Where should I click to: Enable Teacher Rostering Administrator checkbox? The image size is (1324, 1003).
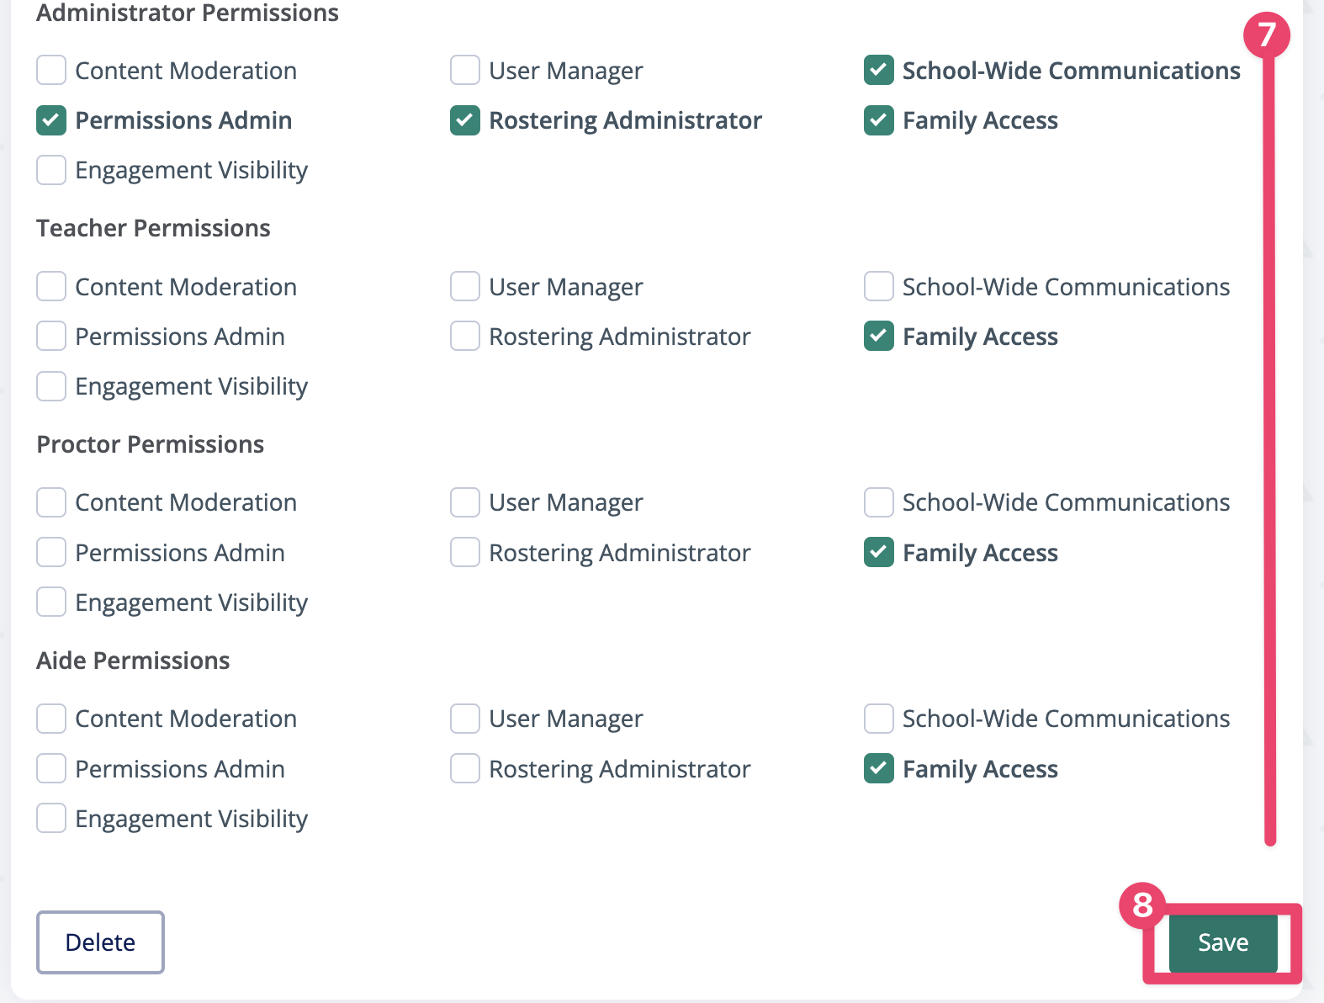tap(465, 337)
